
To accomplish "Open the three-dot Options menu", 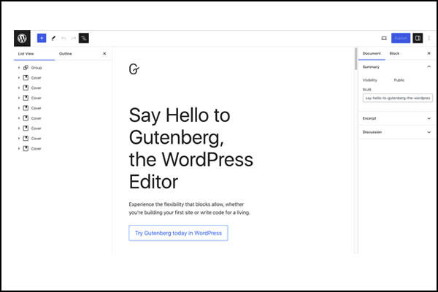I will click(429, 38).
